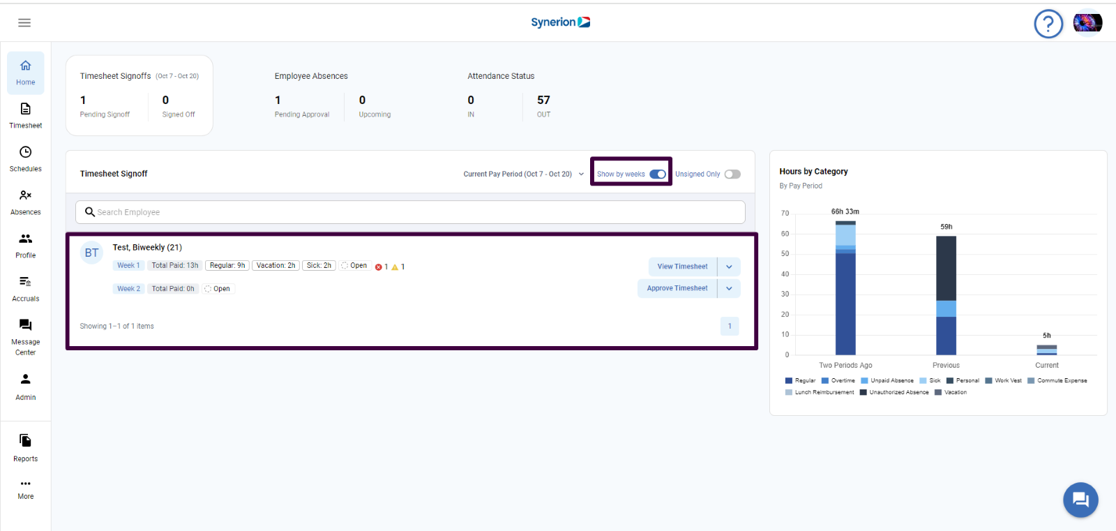
Task: Toggle the Unauthorized Absence legend item
Action: (x=894, y=392)
